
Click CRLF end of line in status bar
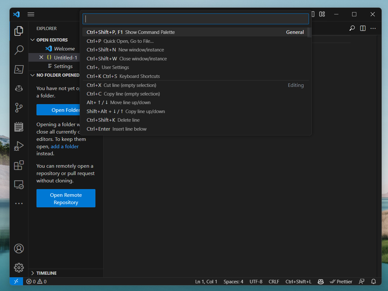click(274, 281)
